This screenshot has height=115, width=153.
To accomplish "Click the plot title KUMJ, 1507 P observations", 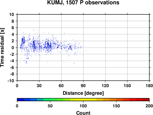I will point(83,2).
